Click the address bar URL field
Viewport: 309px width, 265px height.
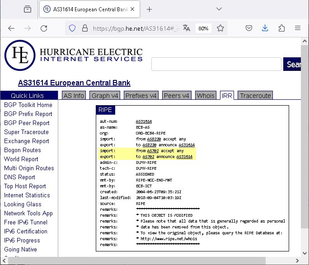tap(136, 28)
